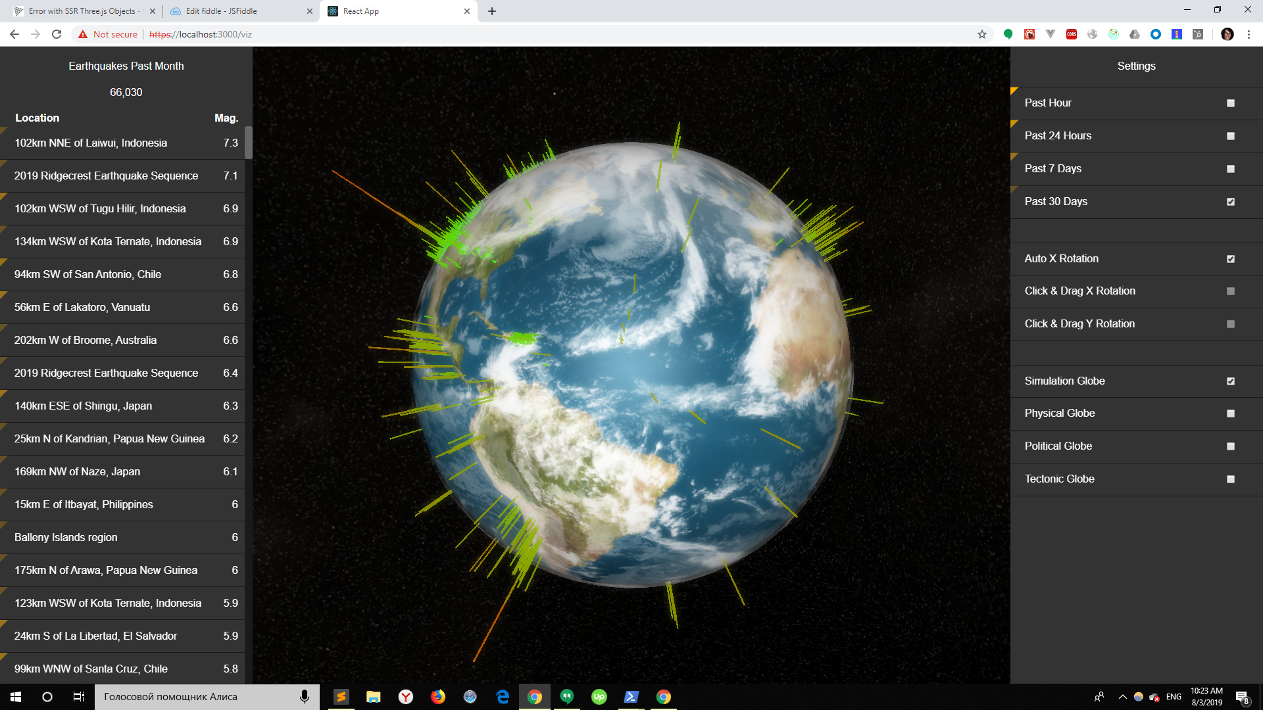Switch to the Error with SSR Three.js tab
The image size is (1263, 710).
82,11
